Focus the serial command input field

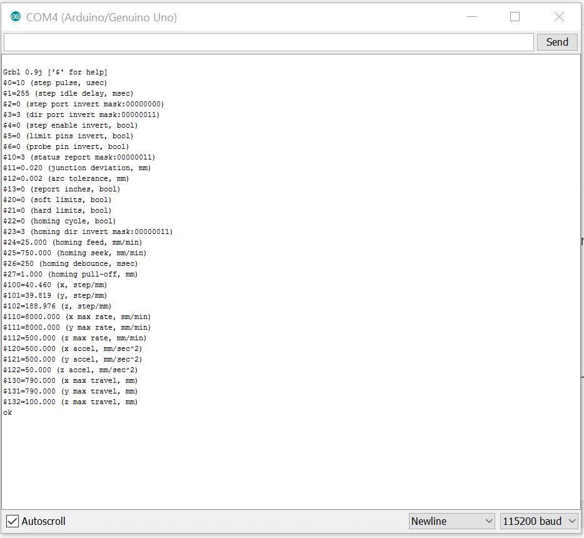point(268,42)
